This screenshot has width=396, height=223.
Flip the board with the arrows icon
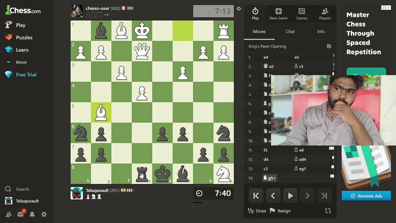(328, 211)
